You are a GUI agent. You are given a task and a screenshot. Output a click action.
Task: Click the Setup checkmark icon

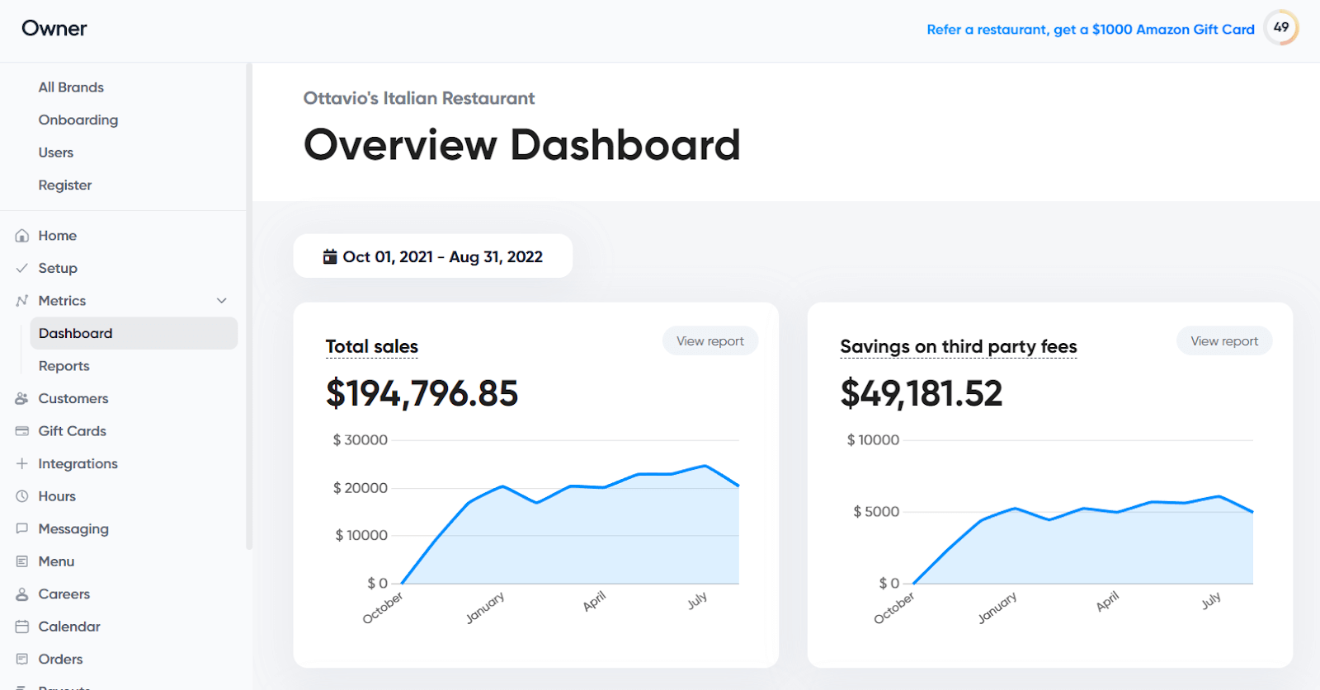tap(22, 268)
